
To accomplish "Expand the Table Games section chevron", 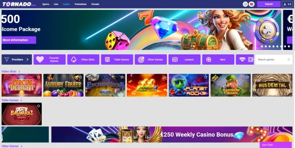I will point(21,100).
